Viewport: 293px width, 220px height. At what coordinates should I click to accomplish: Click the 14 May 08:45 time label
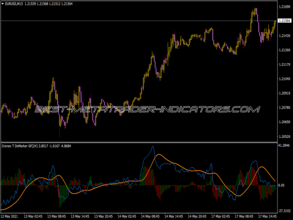pos(150,216)
